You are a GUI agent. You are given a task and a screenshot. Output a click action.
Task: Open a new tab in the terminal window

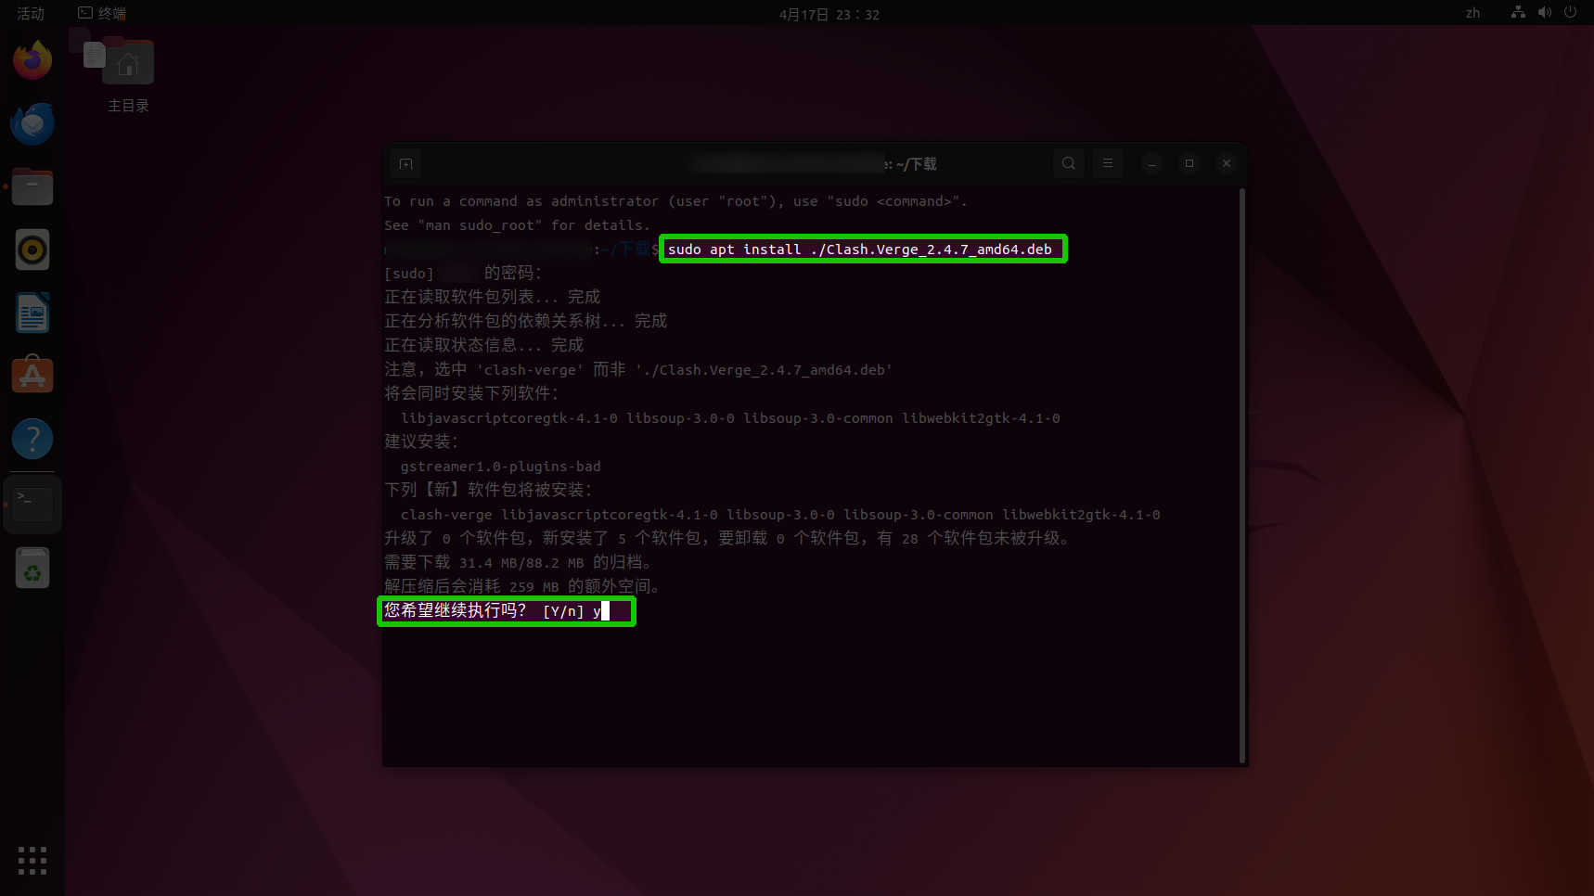pyautogui.click(x=406, y=163)
